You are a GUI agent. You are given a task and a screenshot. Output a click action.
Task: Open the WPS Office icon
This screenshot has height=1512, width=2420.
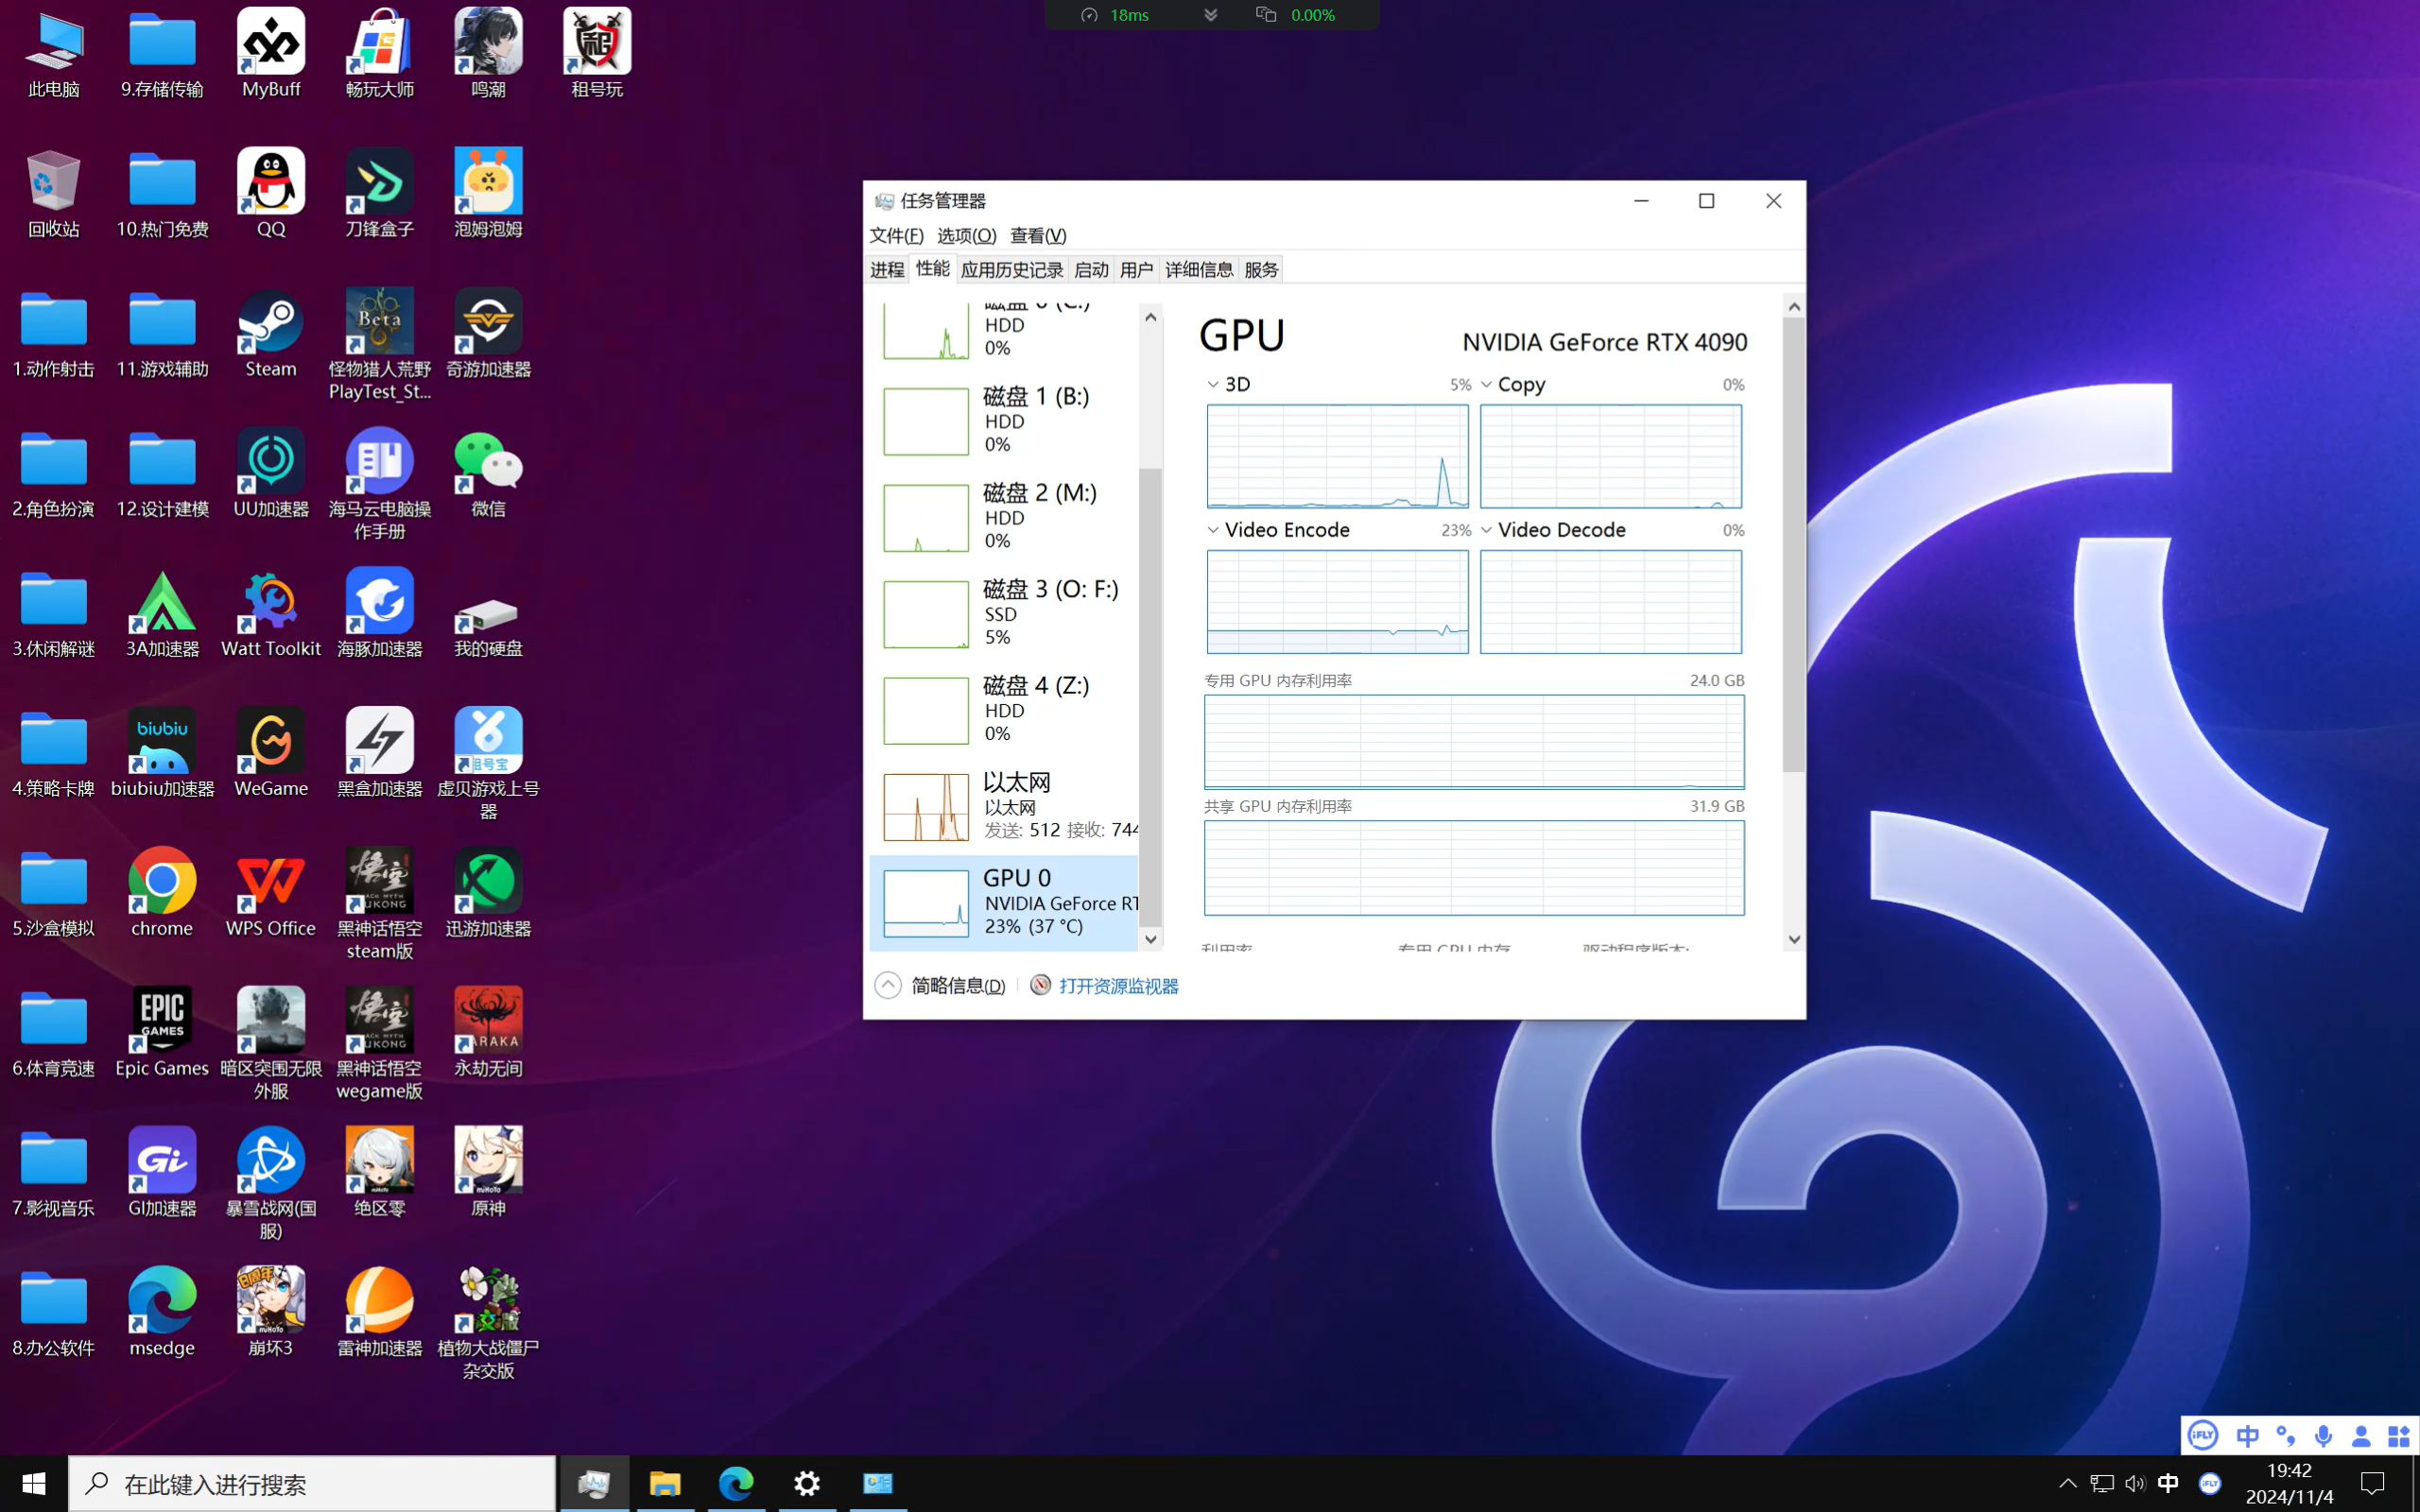[271, 892]
